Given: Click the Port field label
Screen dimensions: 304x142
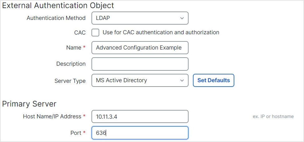Looking at the screenshot, I should click(x=76, y=133).
